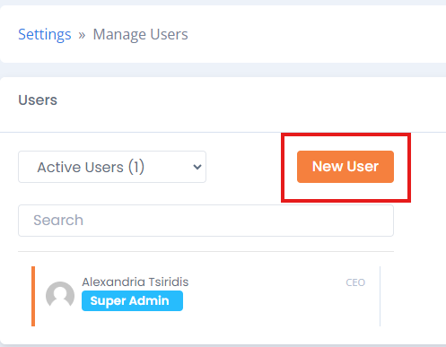This screenshot has width=446, height=347.
Task: Open the Settings breadcrumb link
Action: pyautogui.click(x=45, y=34)
